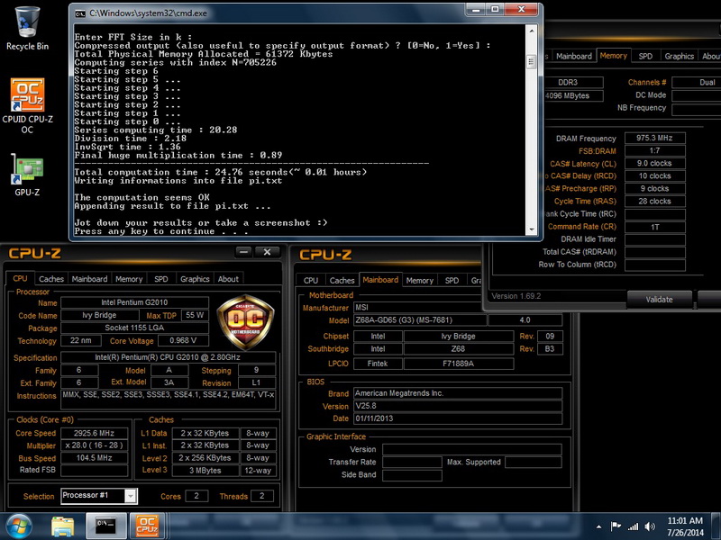The width and height of the screenshot is (721, 540).
Task: Click the cmd.exe window title bar text
Action: point(148,13)
